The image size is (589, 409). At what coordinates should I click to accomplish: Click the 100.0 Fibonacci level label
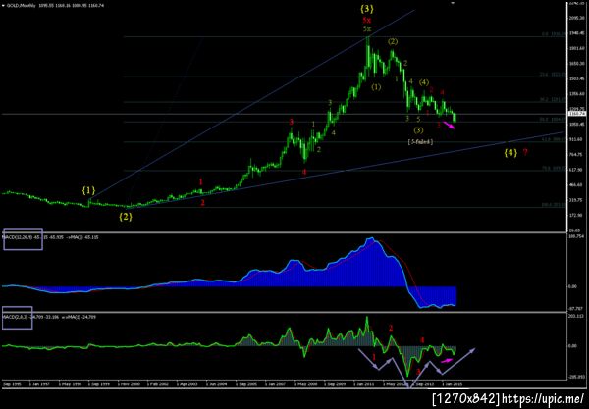coord(553,205)
